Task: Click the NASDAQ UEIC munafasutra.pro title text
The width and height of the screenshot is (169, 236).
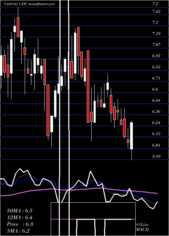Action: pos(29,4)
